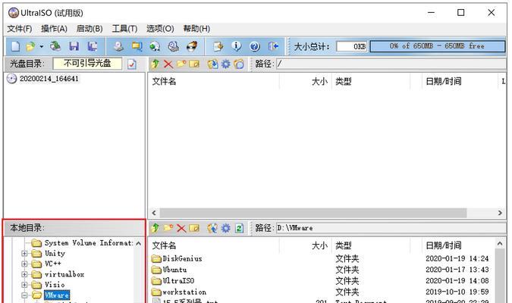Select the System Volume Information folder
The width and height of the screenshot is (512, 303).
[x=89, y=243]
